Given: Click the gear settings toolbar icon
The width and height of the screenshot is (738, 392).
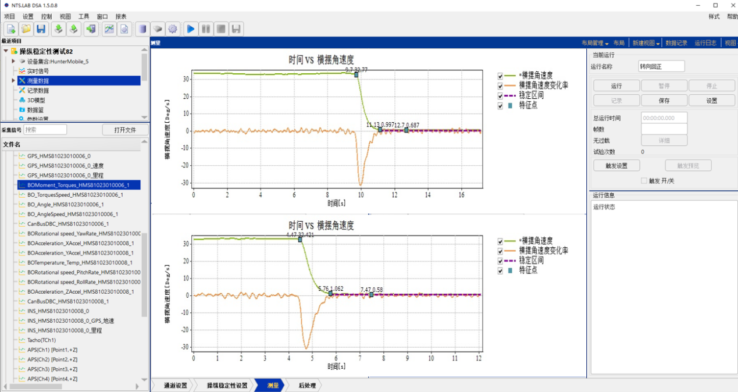Looking at the screenshot, I should (172, 28).
